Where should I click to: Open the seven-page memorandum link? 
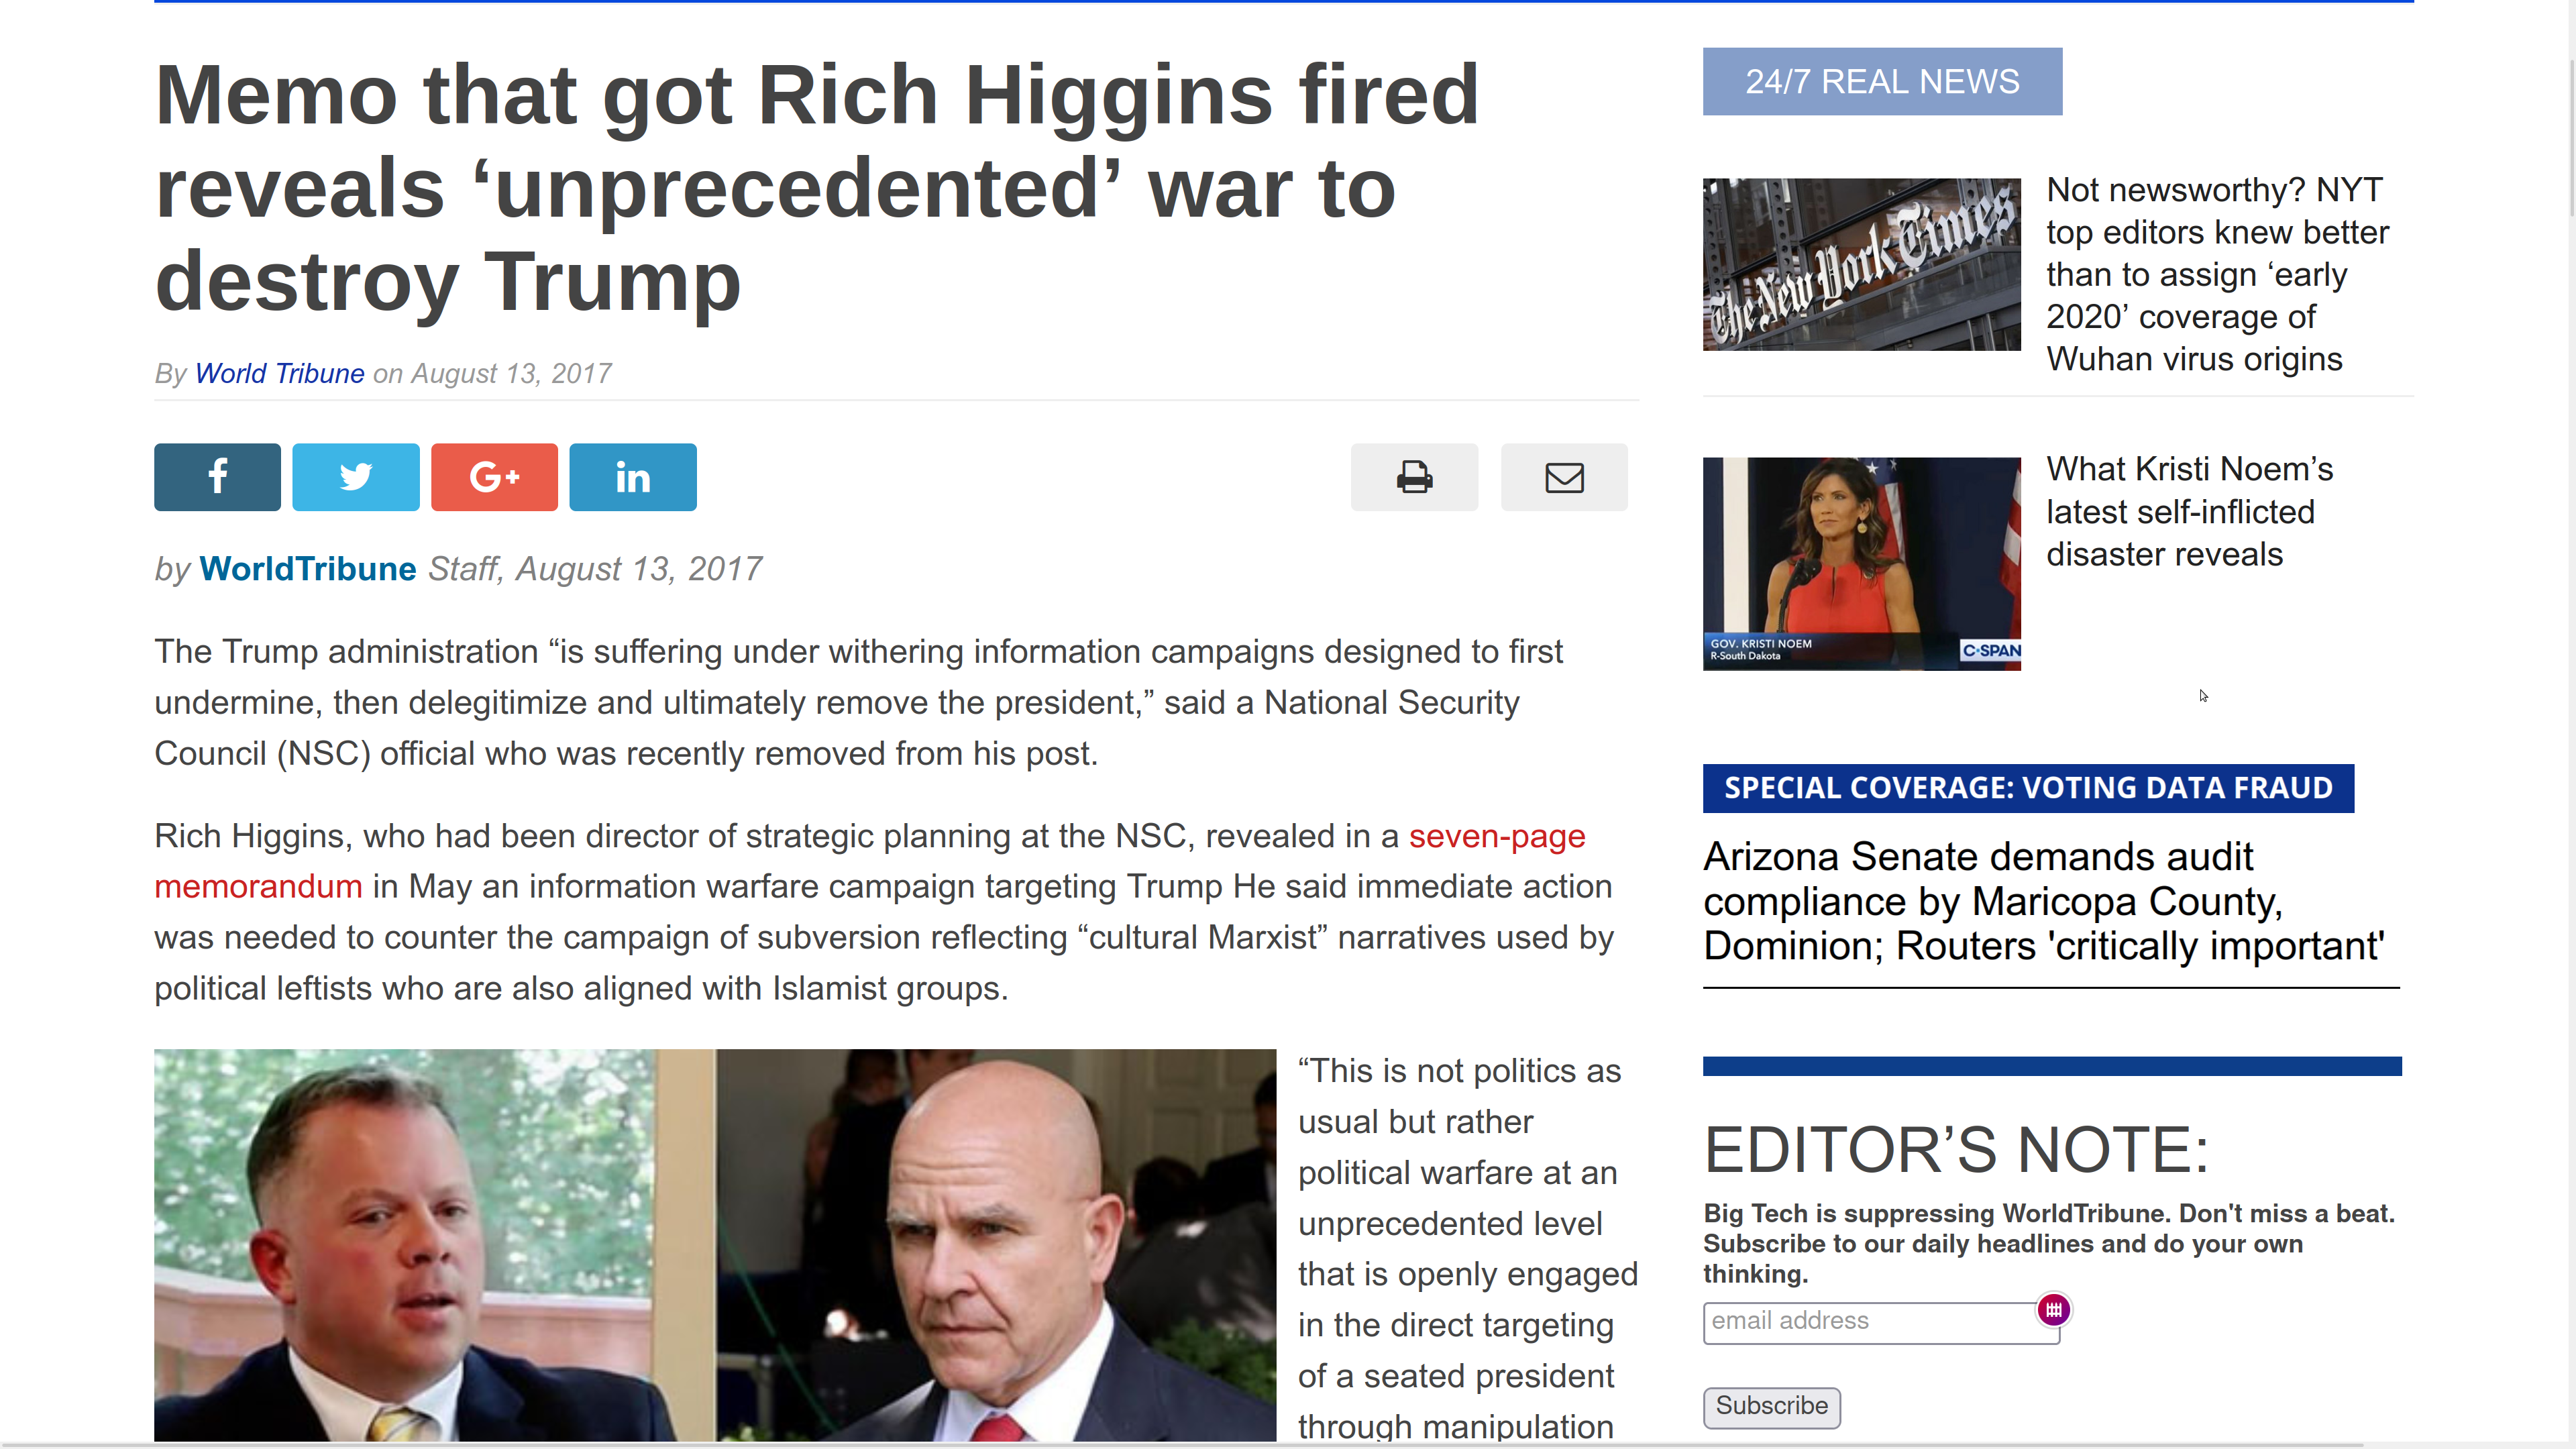(870, 861)
